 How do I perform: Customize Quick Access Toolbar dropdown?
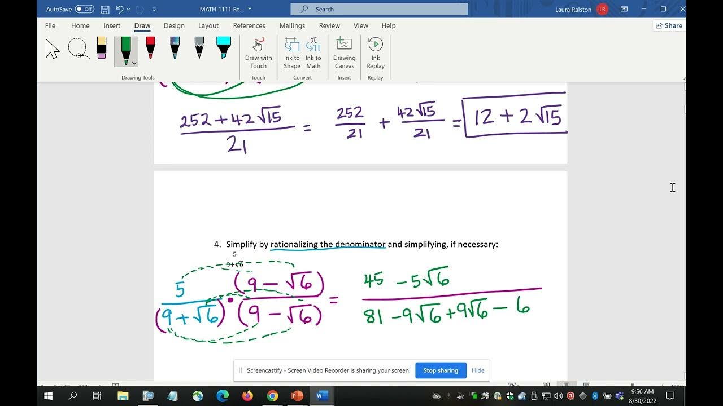[154, 9]
